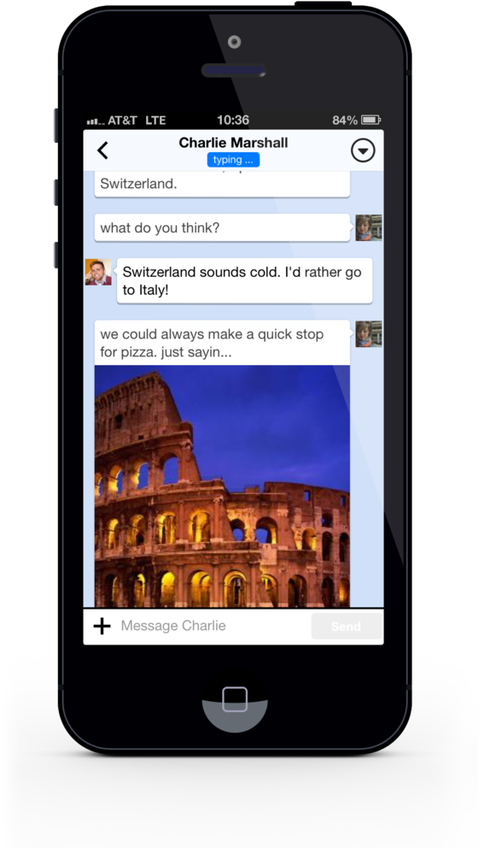Image resolution: width=479 pixels, height=848 pixels.
Task: Tap the Charlie Marshall contact name
Action: coord(233,143)
